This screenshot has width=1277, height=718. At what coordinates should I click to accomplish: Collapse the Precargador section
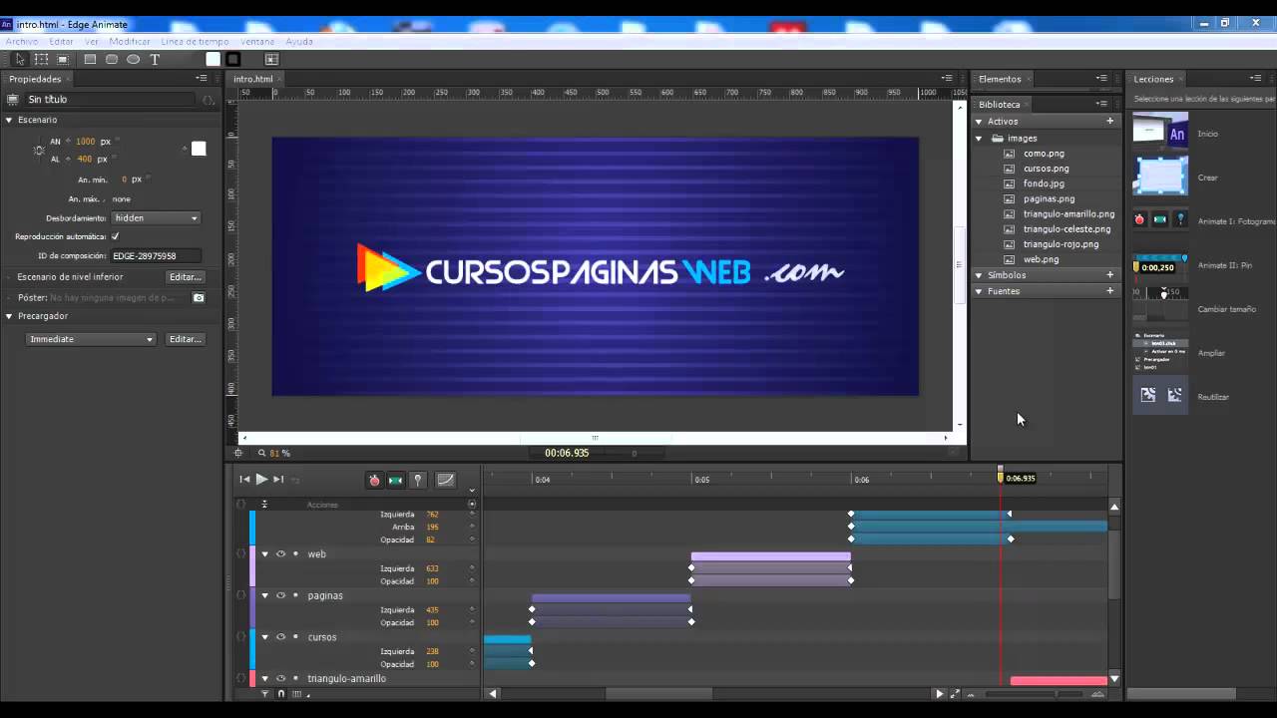tap(9, 316)
